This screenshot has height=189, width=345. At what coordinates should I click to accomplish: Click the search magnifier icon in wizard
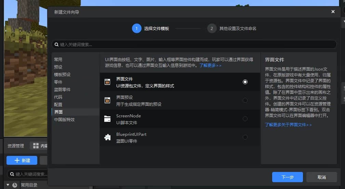point(56,44)
